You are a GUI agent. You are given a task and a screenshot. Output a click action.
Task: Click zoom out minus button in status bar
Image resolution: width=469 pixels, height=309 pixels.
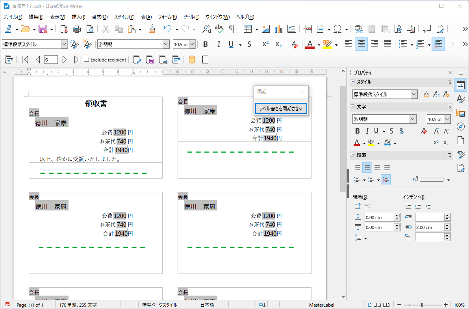(399, 305)
